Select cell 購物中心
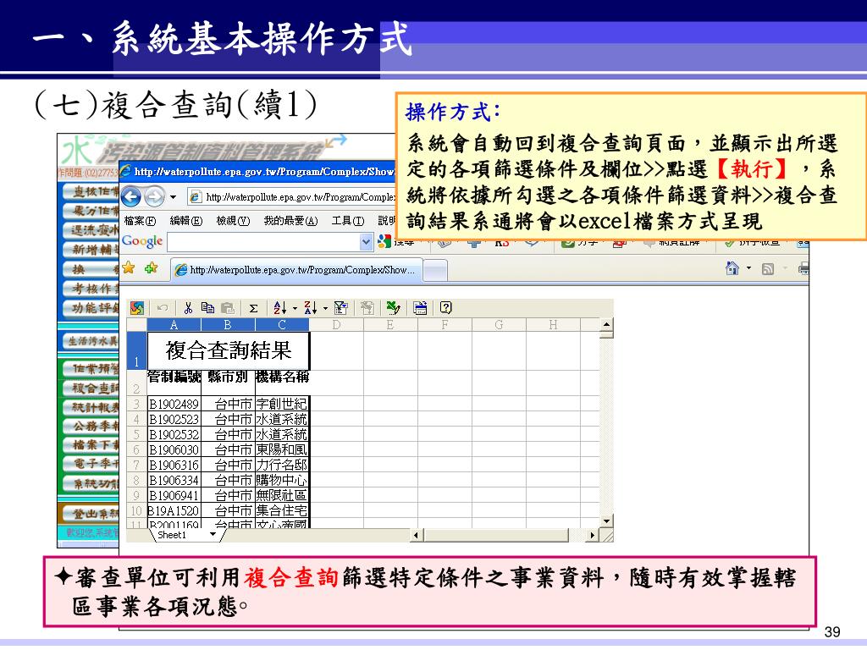Viewport: 867px width, 650px height. point(282,480)
